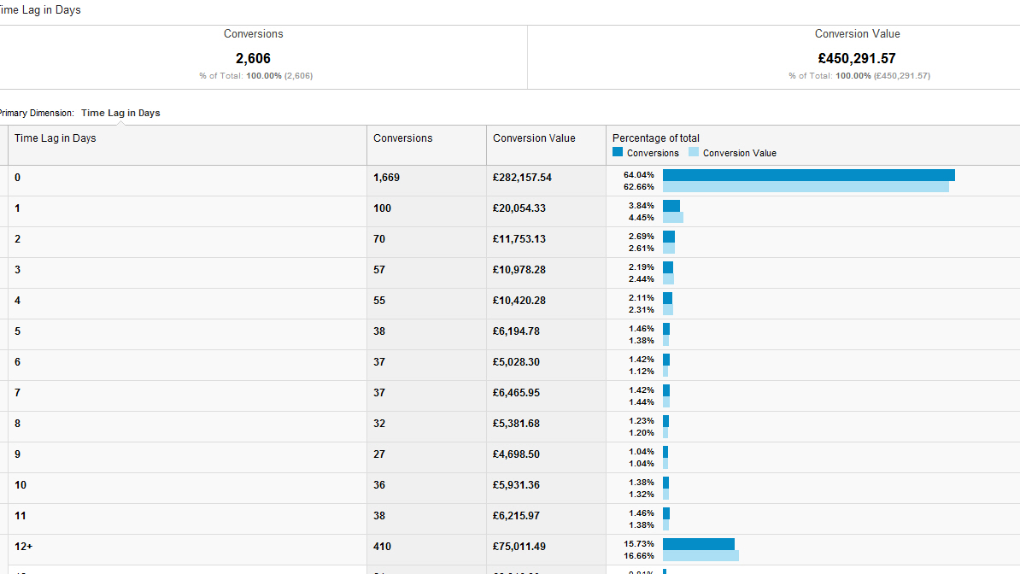Click the 64.04% conversions bar for day 0

click(808, 175)
